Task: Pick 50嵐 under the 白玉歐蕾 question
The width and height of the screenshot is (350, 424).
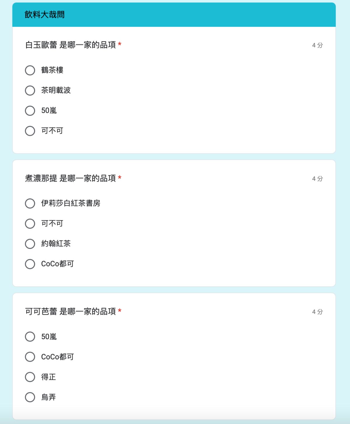Action: pos(30,111)
